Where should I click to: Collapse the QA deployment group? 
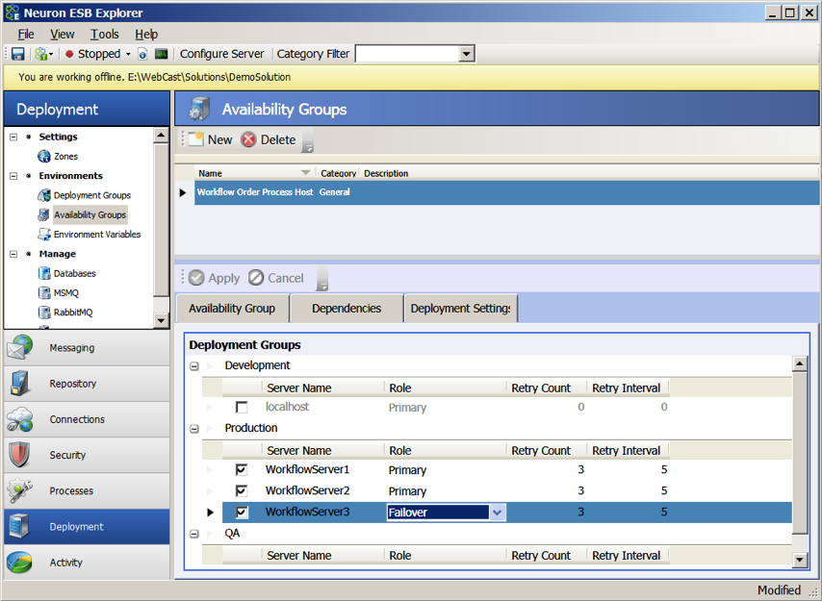point(194,534)
